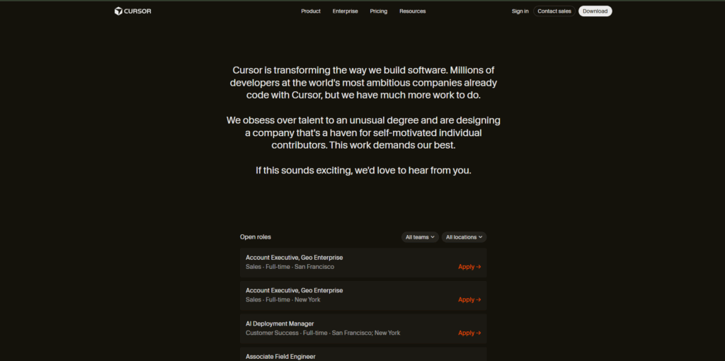The width and height of the screenshot is (725, 361).
Task: Click the Download button
Action: point(595,11)
